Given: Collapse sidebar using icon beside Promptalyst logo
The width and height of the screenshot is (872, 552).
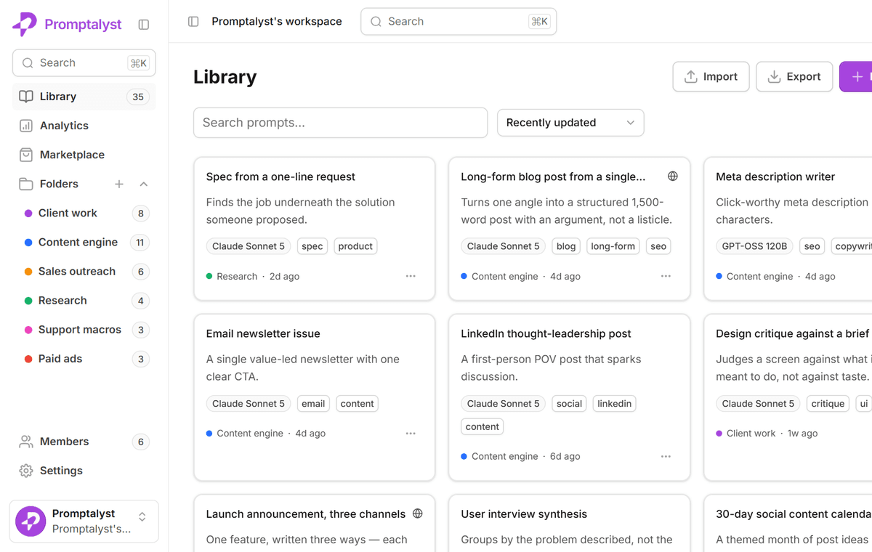Looking at the screenshot, I should point(144,25).
